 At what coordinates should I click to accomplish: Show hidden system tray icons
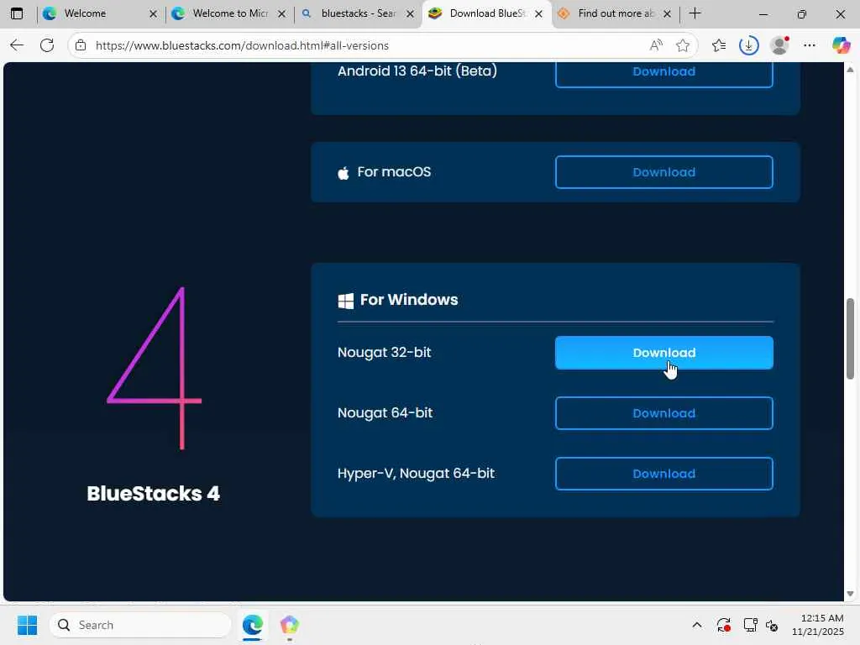coord(696,625)
